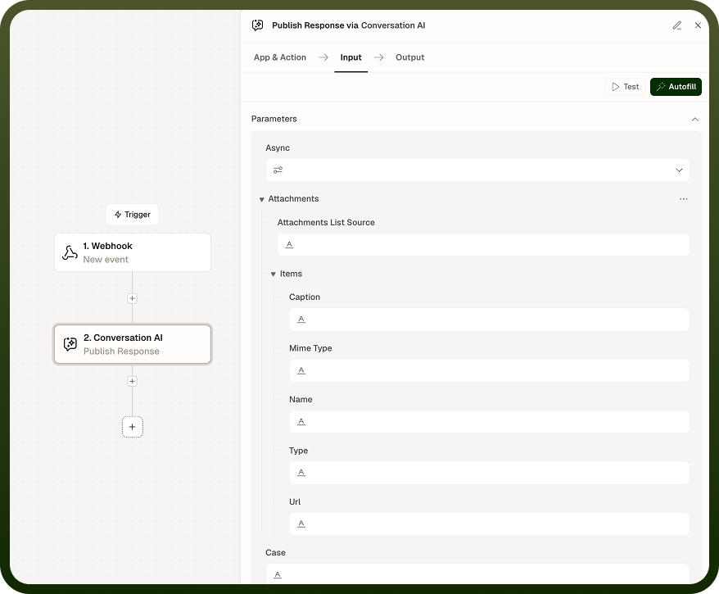Focus the Attachments List Source field
This screenshot has height=594, width=719.
(x=483, y=245)
